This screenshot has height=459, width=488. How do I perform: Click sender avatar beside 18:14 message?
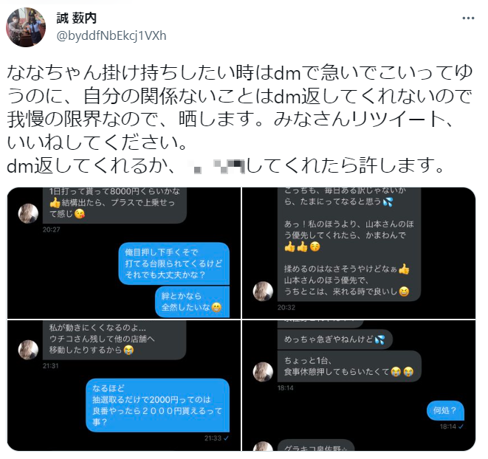point(264,372)
